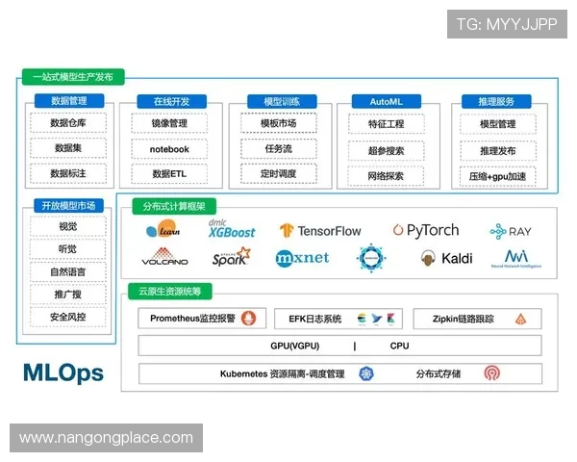
Task: Select the 开放模型市场 header tab
Action: [69, 206]
